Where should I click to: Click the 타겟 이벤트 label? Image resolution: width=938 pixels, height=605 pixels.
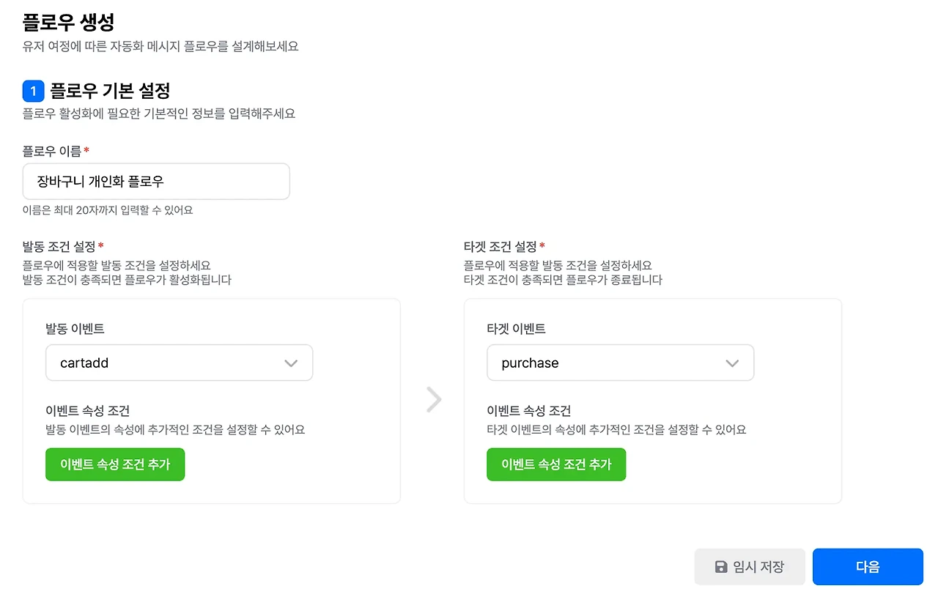coord(516,329)
